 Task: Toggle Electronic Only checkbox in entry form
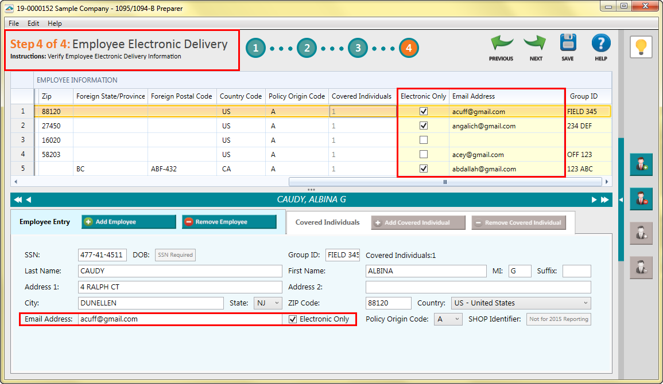(293, 319)
